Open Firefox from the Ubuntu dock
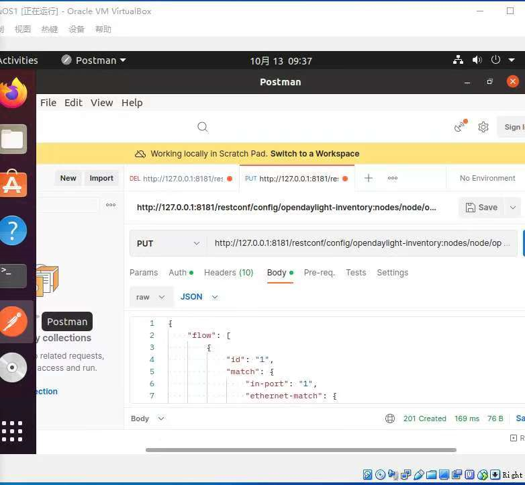This screenshot has height=485, width=525. [x=13, y=93]
